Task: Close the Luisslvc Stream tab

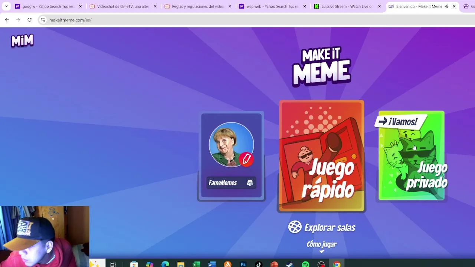Action: (x=379, y=6)
